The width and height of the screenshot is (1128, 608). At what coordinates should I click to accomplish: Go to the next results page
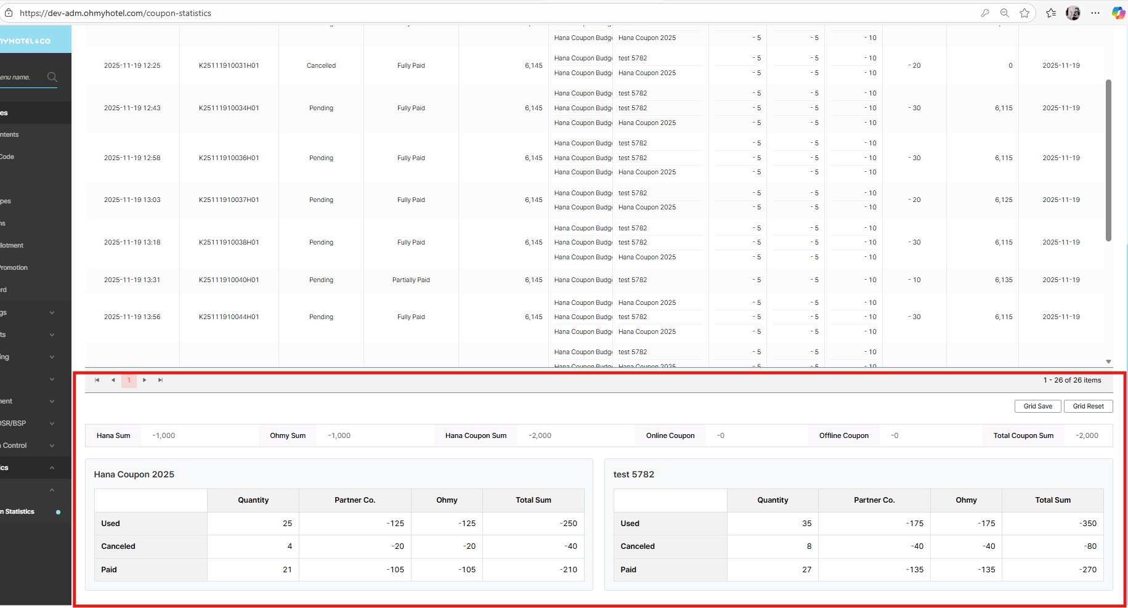[x=145, y=380]
